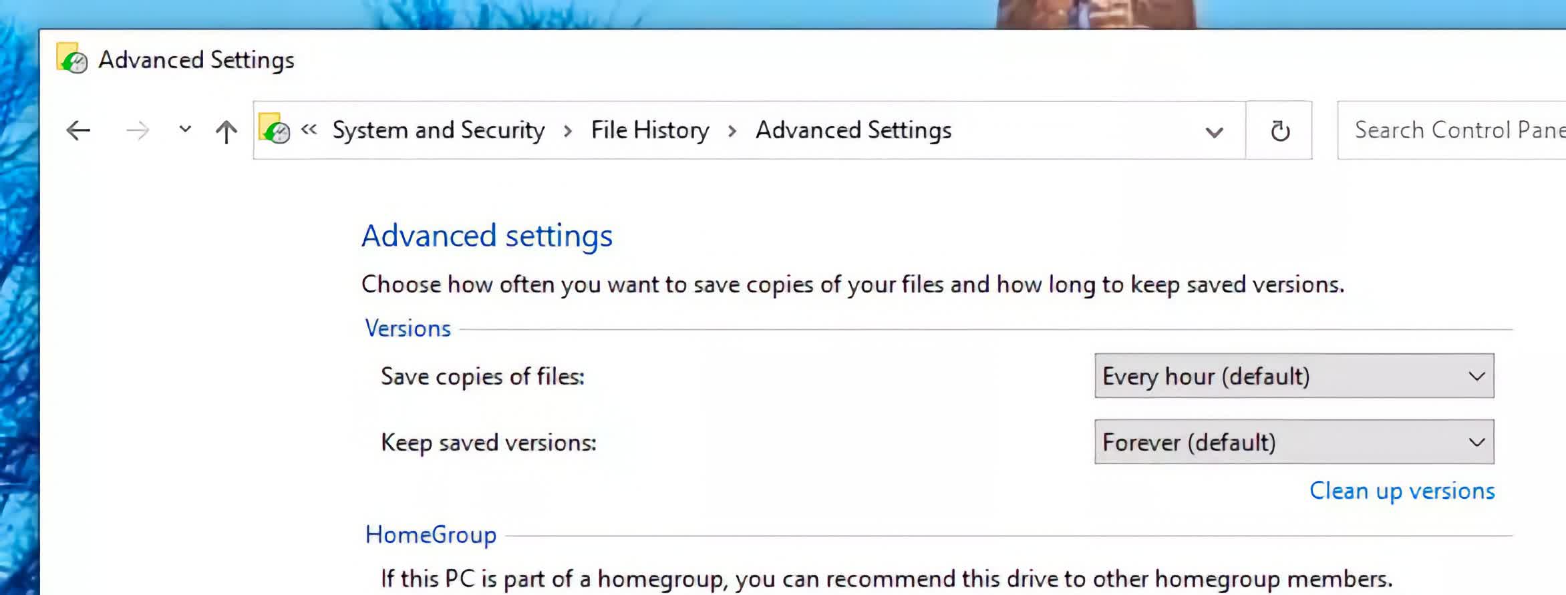Refresh the Advanced Settings page

point(1279,130)
